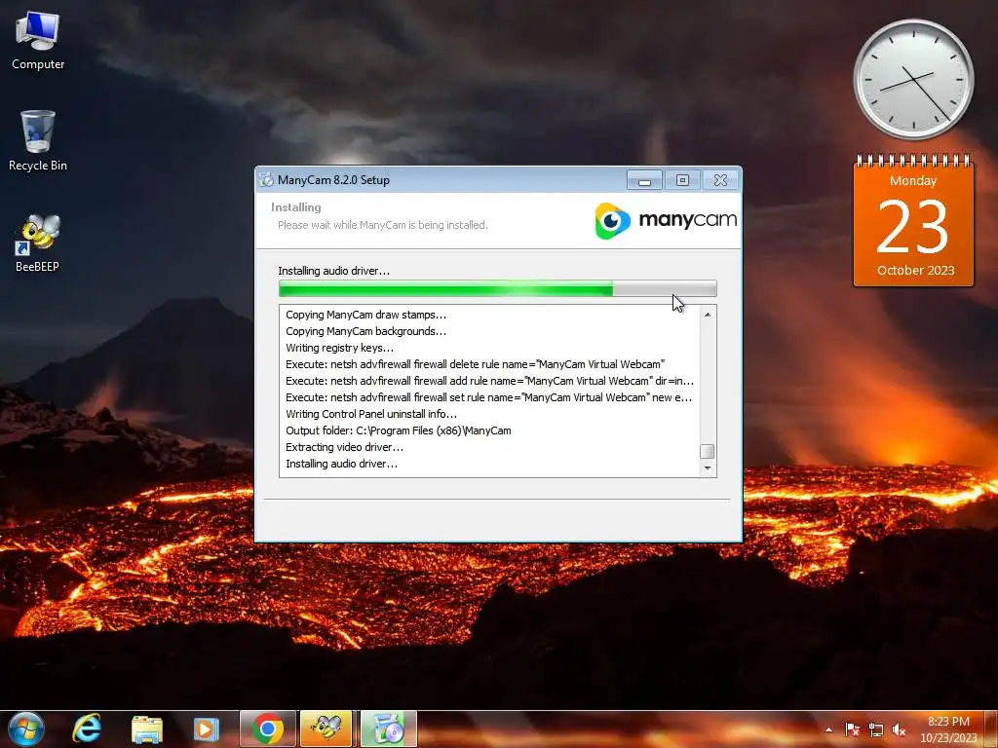This screenshot has height=748, width=998.
Task: Click the muted volume speaker icon
Action: tap(899, 729)
